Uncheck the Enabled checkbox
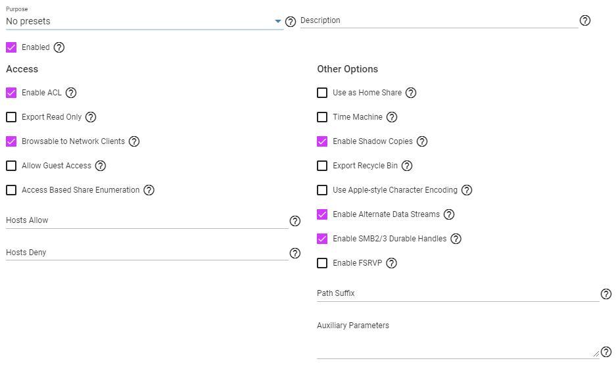The image size is (616, 365). (11, 47)
